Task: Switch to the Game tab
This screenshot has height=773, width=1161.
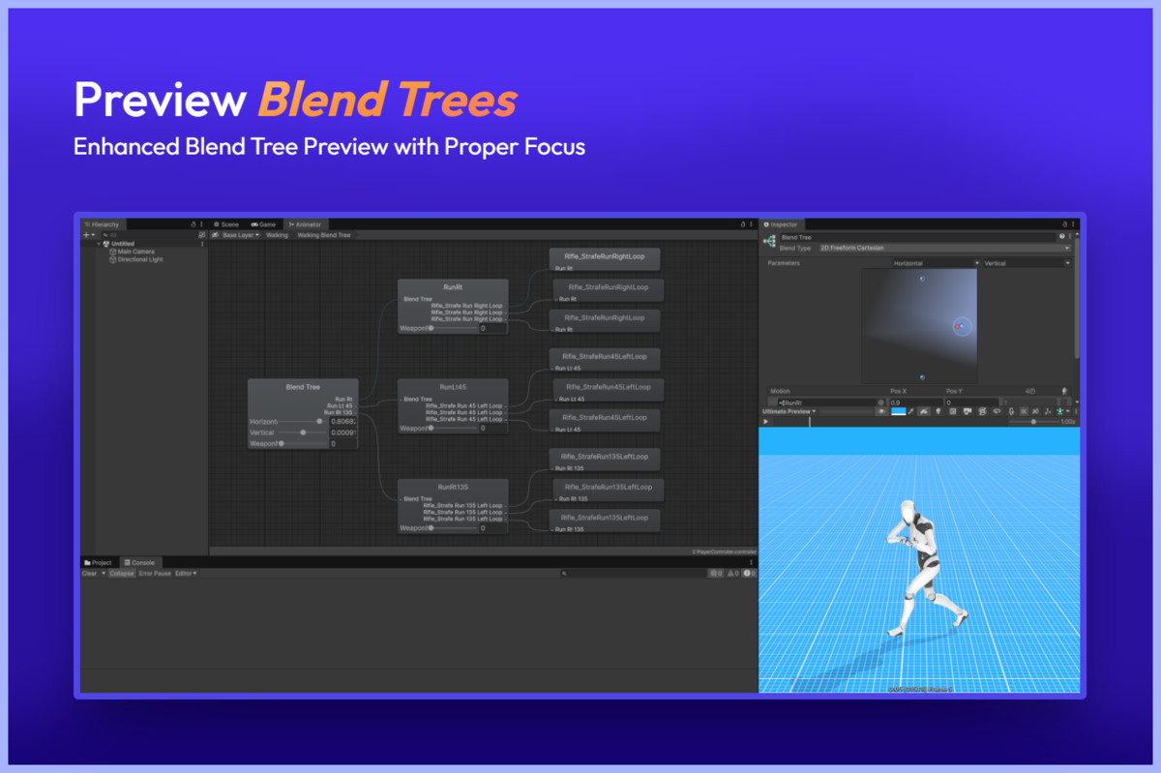Action: point(264,224)
